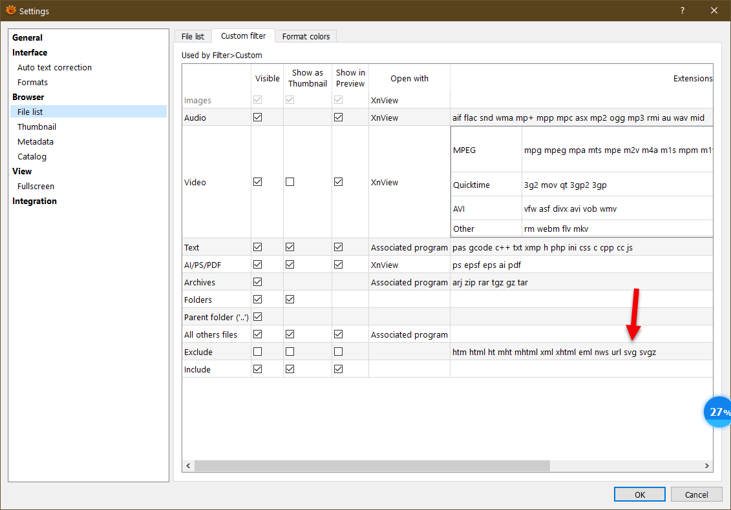The height and width of the screenshot is (510, 731).
Task: Close the Settings dialog window
Action: 714,11
